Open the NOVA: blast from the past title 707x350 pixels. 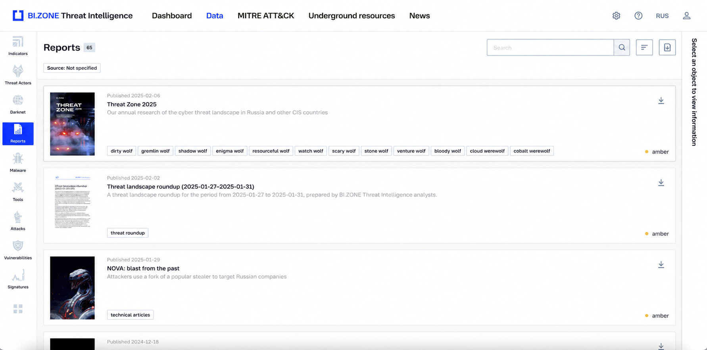(143, 268)
